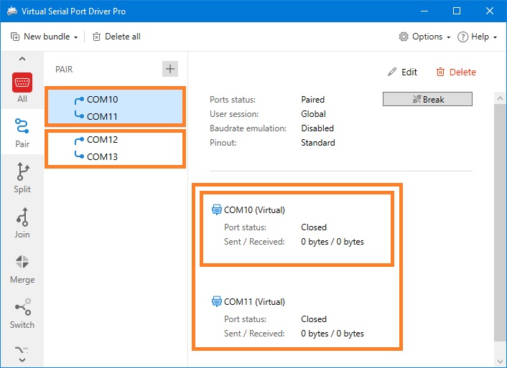Open the Help menu
507x368 pixels.
[x=478, y=37]
